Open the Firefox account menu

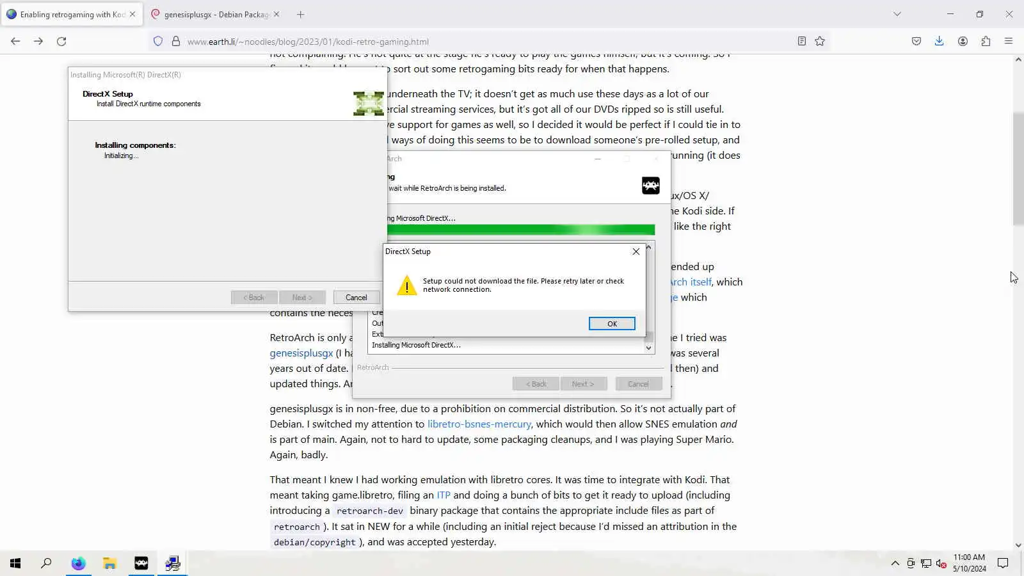pos(963,42)
